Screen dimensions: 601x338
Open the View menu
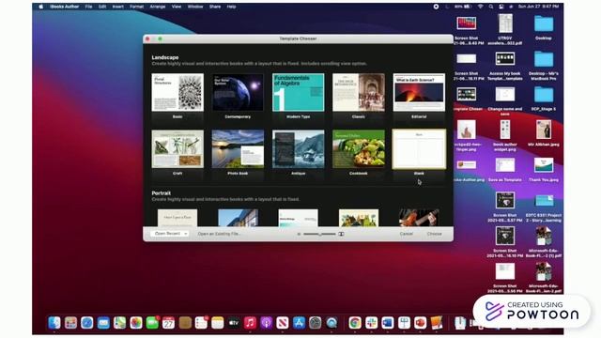[x=177, y=7]
